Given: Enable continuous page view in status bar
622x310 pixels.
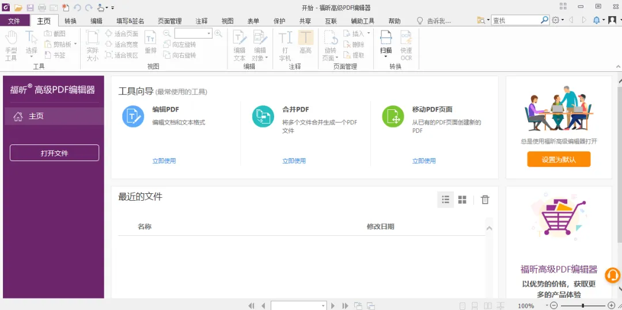Looking at the screenshot, I should (x=475, y=305).
